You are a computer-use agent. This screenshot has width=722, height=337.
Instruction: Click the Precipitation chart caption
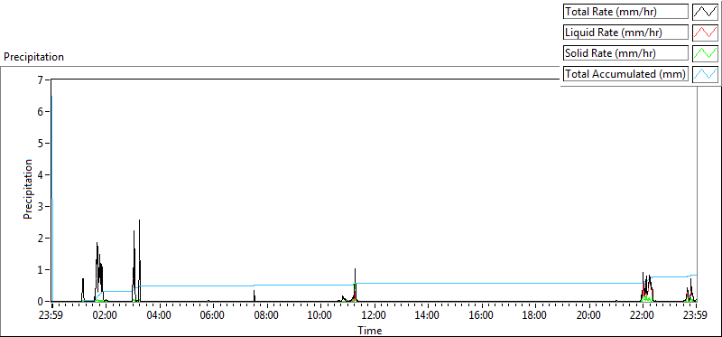coord(33,57)
